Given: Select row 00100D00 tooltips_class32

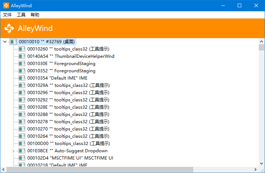Looking at the screenshot, I should (69, 143).
